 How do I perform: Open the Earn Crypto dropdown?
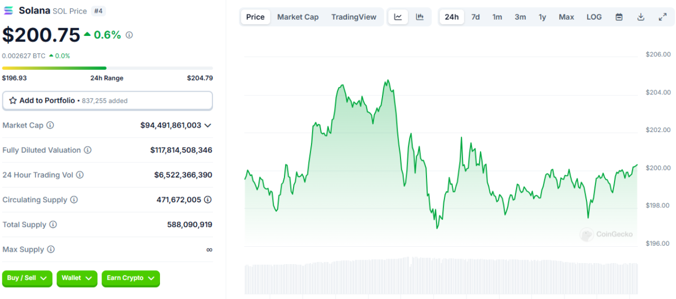tap(131, 278)
